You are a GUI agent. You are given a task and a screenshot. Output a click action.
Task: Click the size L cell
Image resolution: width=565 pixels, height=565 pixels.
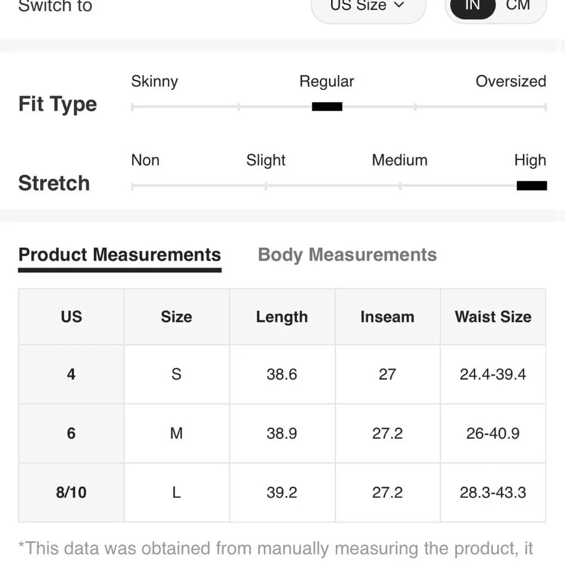176,493
